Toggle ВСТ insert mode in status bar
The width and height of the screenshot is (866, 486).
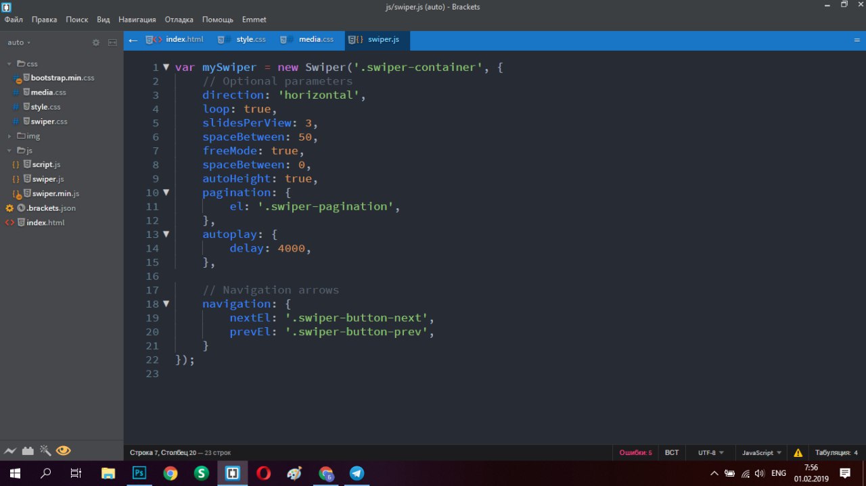tap(672, 452)
